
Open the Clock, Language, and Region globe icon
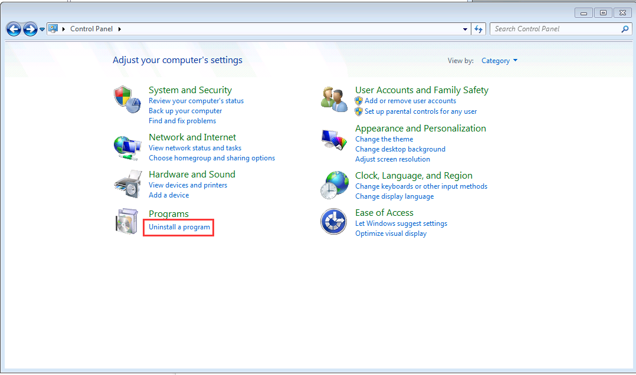point(334,185)
